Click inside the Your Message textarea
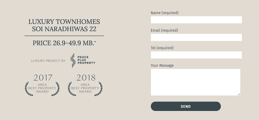The height and width of the screenshot is (120, 259). 196,82
